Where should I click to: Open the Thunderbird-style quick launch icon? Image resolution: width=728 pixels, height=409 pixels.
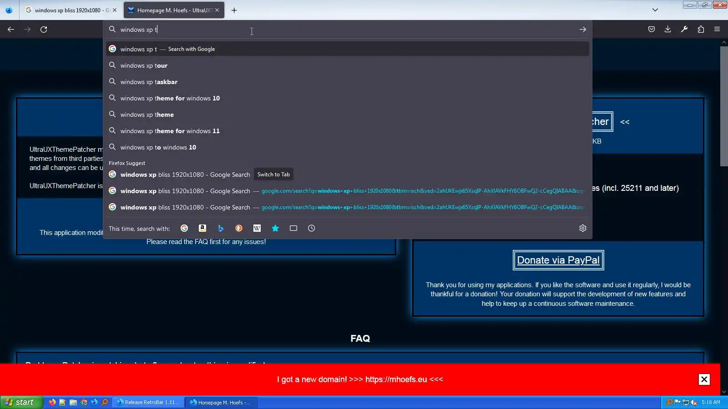94,402
